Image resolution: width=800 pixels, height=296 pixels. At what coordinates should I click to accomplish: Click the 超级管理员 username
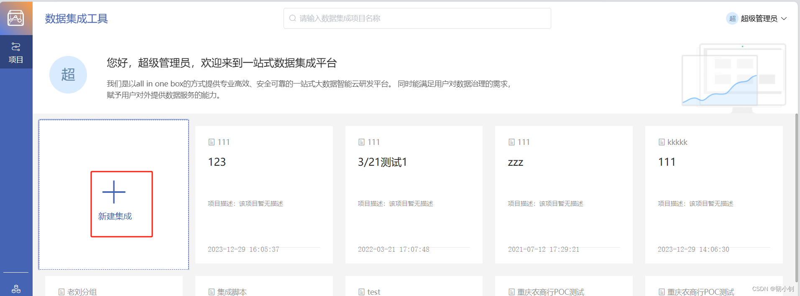[x=759, y=18]
